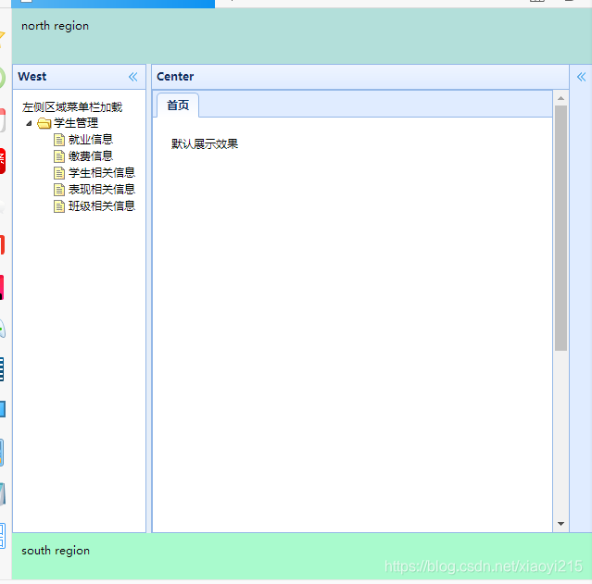Click file icon next to 缴费信息
Image resolution: width=592 pixels, height=584 pixels.
click(x=59, y=156)
